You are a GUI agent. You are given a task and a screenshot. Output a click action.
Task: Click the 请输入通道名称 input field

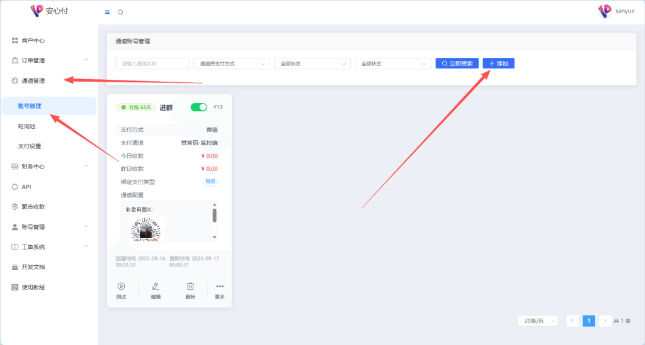[152, 63]
